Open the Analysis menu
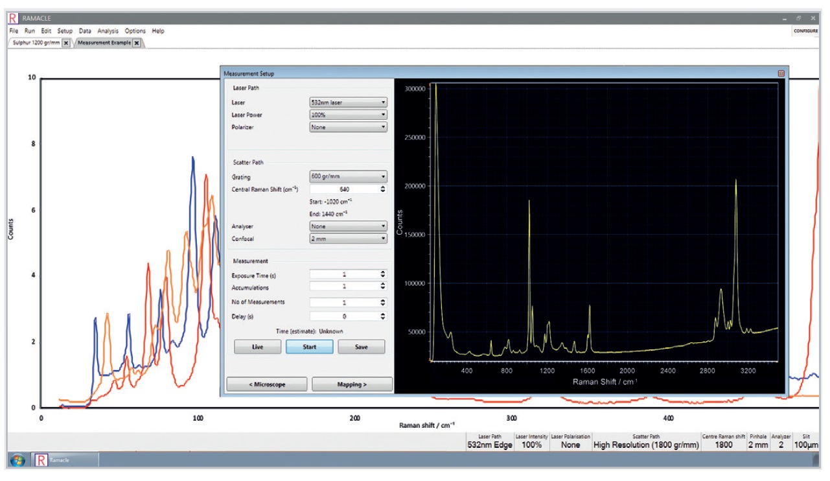 pos(108,31)
